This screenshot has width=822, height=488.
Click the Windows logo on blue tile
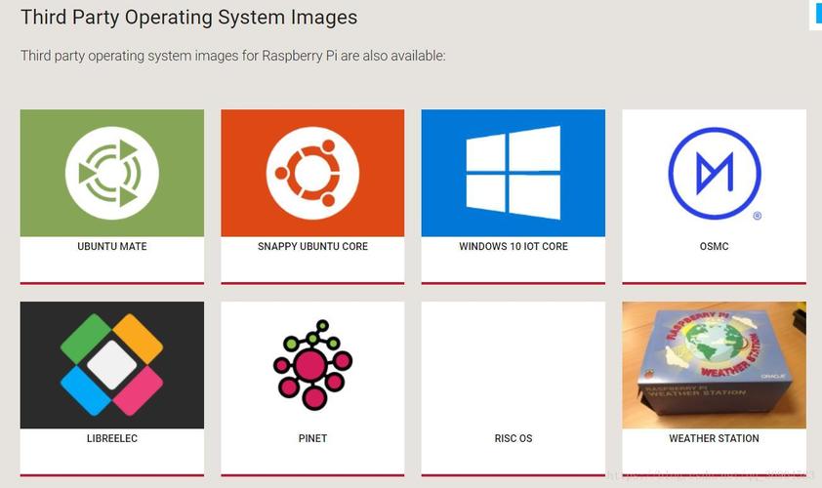point(513,173)
